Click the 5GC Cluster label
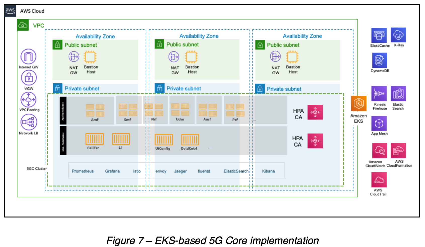425x247 pixels. [37, 168]
